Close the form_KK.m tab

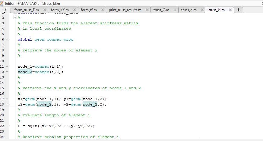74,10
